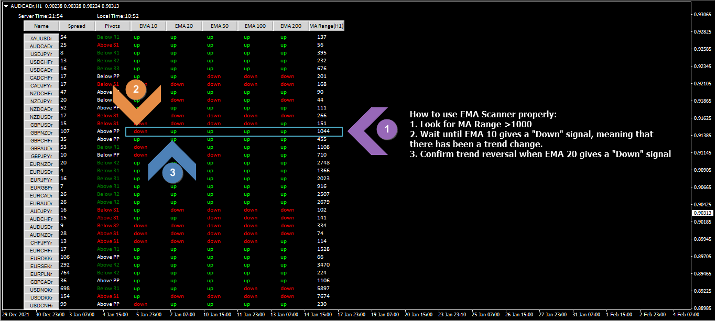Click the purple circle numbered 1
The image size is (716, 321).
tap(387, 129)
